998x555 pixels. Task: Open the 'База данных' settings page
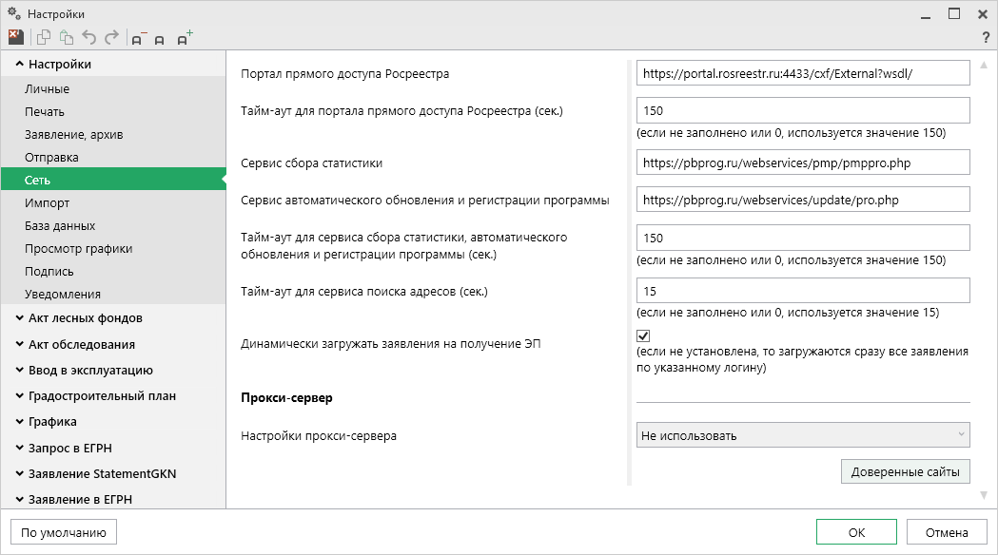60,226
